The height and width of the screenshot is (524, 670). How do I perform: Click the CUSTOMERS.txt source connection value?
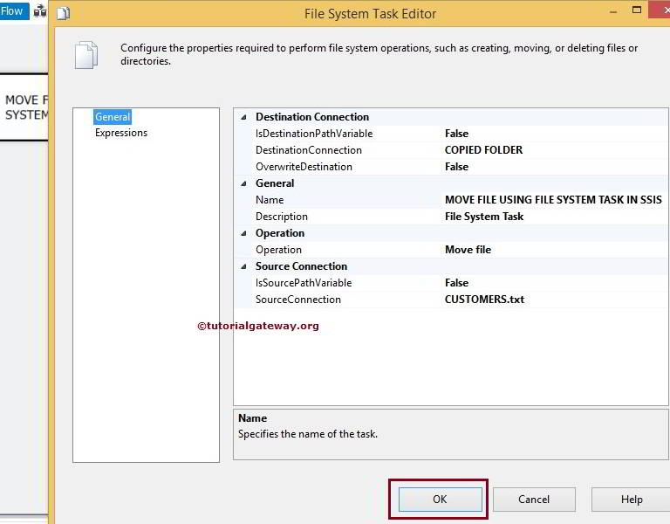click(x=484, y=300)
